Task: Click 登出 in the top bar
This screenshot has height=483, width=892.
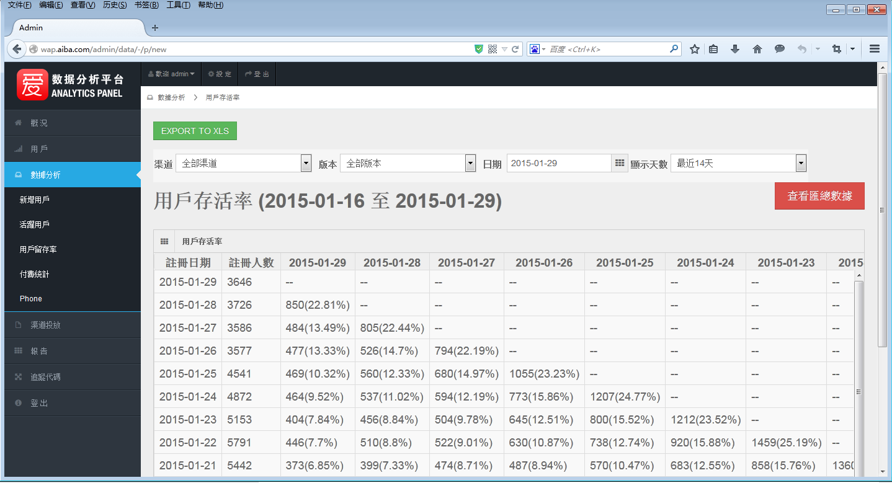Action: (257, 74)
